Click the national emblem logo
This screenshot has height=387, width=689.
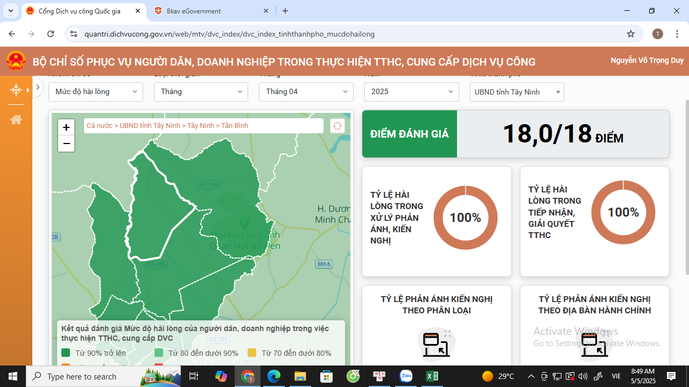click(x=16, y=61)
